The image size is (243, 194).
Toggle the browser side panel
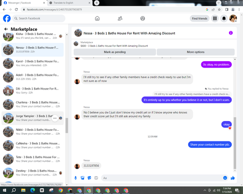(226, 10)
